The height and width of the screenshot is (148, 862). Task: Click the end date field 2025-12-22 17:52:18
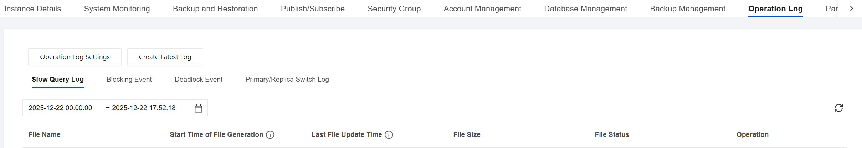pyautogui.click(x=144, y=108)
